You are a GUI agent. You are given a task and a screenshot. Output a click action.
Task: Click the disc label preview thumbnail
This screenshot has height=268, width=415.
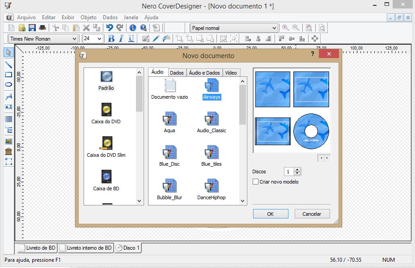pyautogui.click(x=311, y=131)
